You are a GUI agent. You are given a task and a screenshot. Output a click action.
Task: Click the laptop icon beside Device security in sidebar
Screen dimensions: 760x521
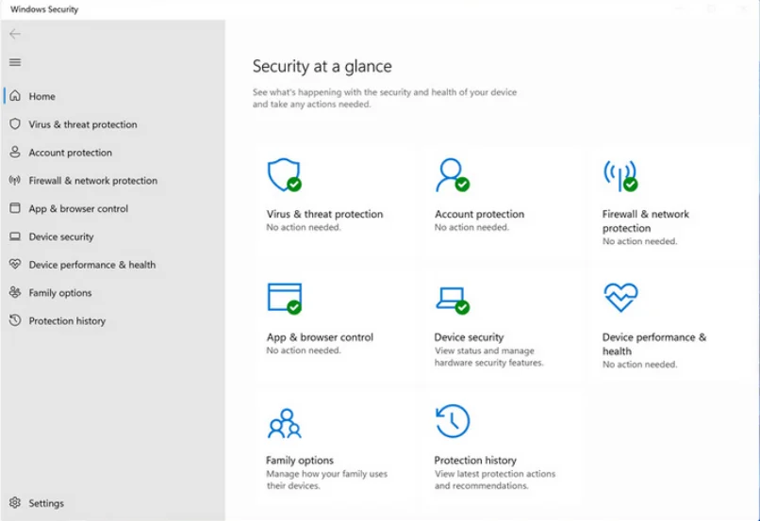pyautogui.click(x=15, y=236)
